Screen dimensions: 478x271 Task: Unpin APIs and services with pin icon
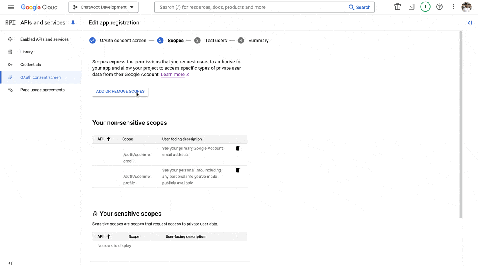pyautogui.click(x=73, y=23)
